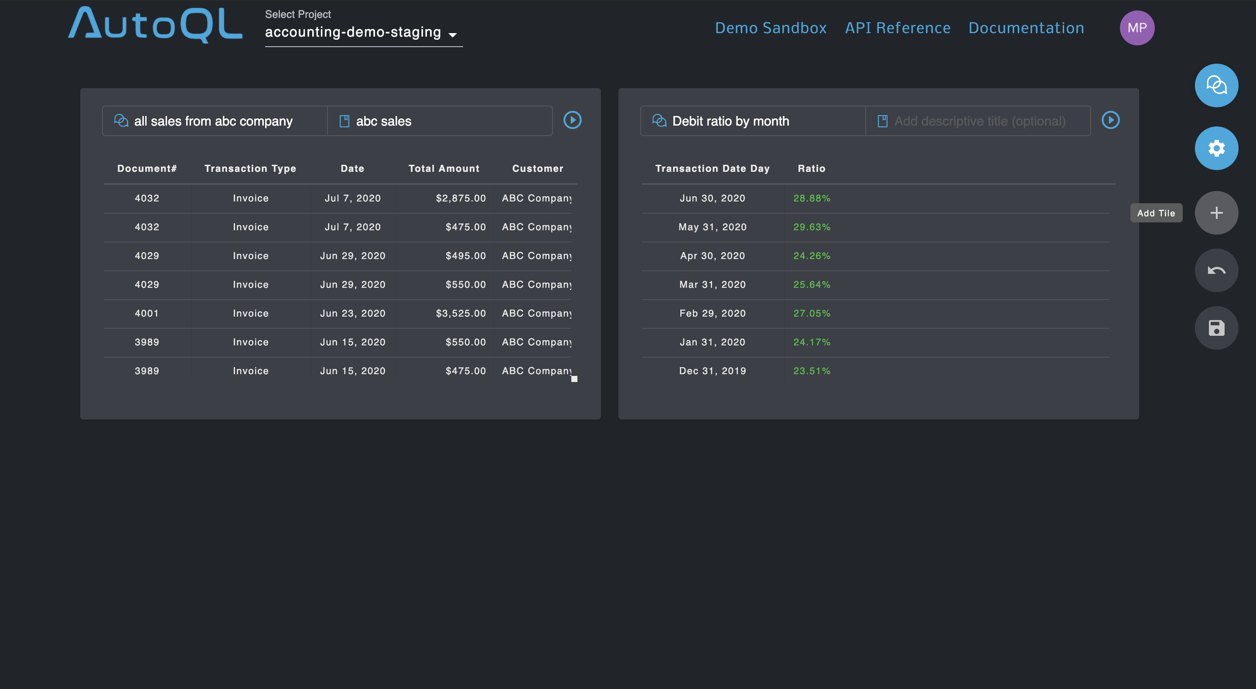Select the 29.63% ratio value

[811, 227]
